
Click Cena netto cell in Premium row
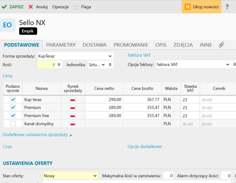[104, 108]
